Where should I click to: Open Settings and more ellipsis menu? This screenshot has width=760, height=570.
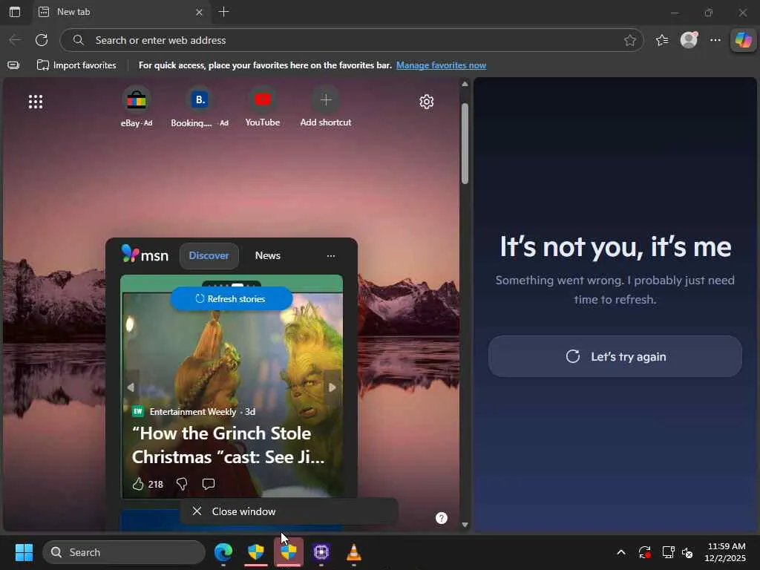coord(715,40)
